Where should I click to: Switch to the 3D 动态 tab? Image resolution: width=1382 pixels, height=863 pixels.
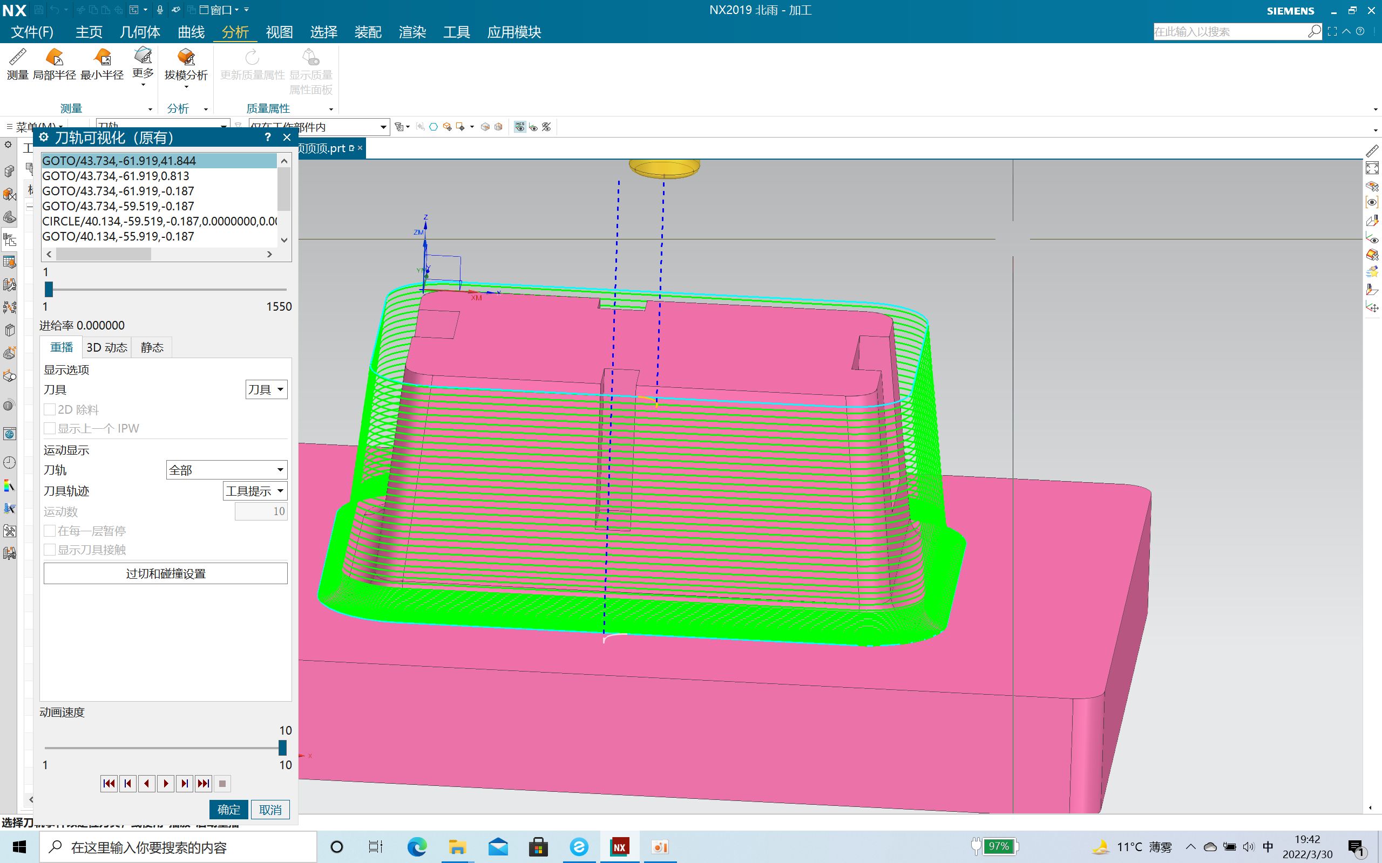coord(107,347)
